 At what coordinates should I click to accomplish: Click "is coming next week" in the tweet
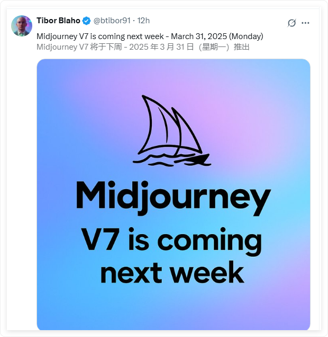point(127,36)
